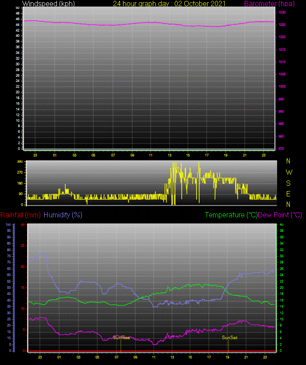The height and width of the screenshot is (365, 306).
Task: Select the 'Temperature (°C)' legend label
Action: [231, 215]
